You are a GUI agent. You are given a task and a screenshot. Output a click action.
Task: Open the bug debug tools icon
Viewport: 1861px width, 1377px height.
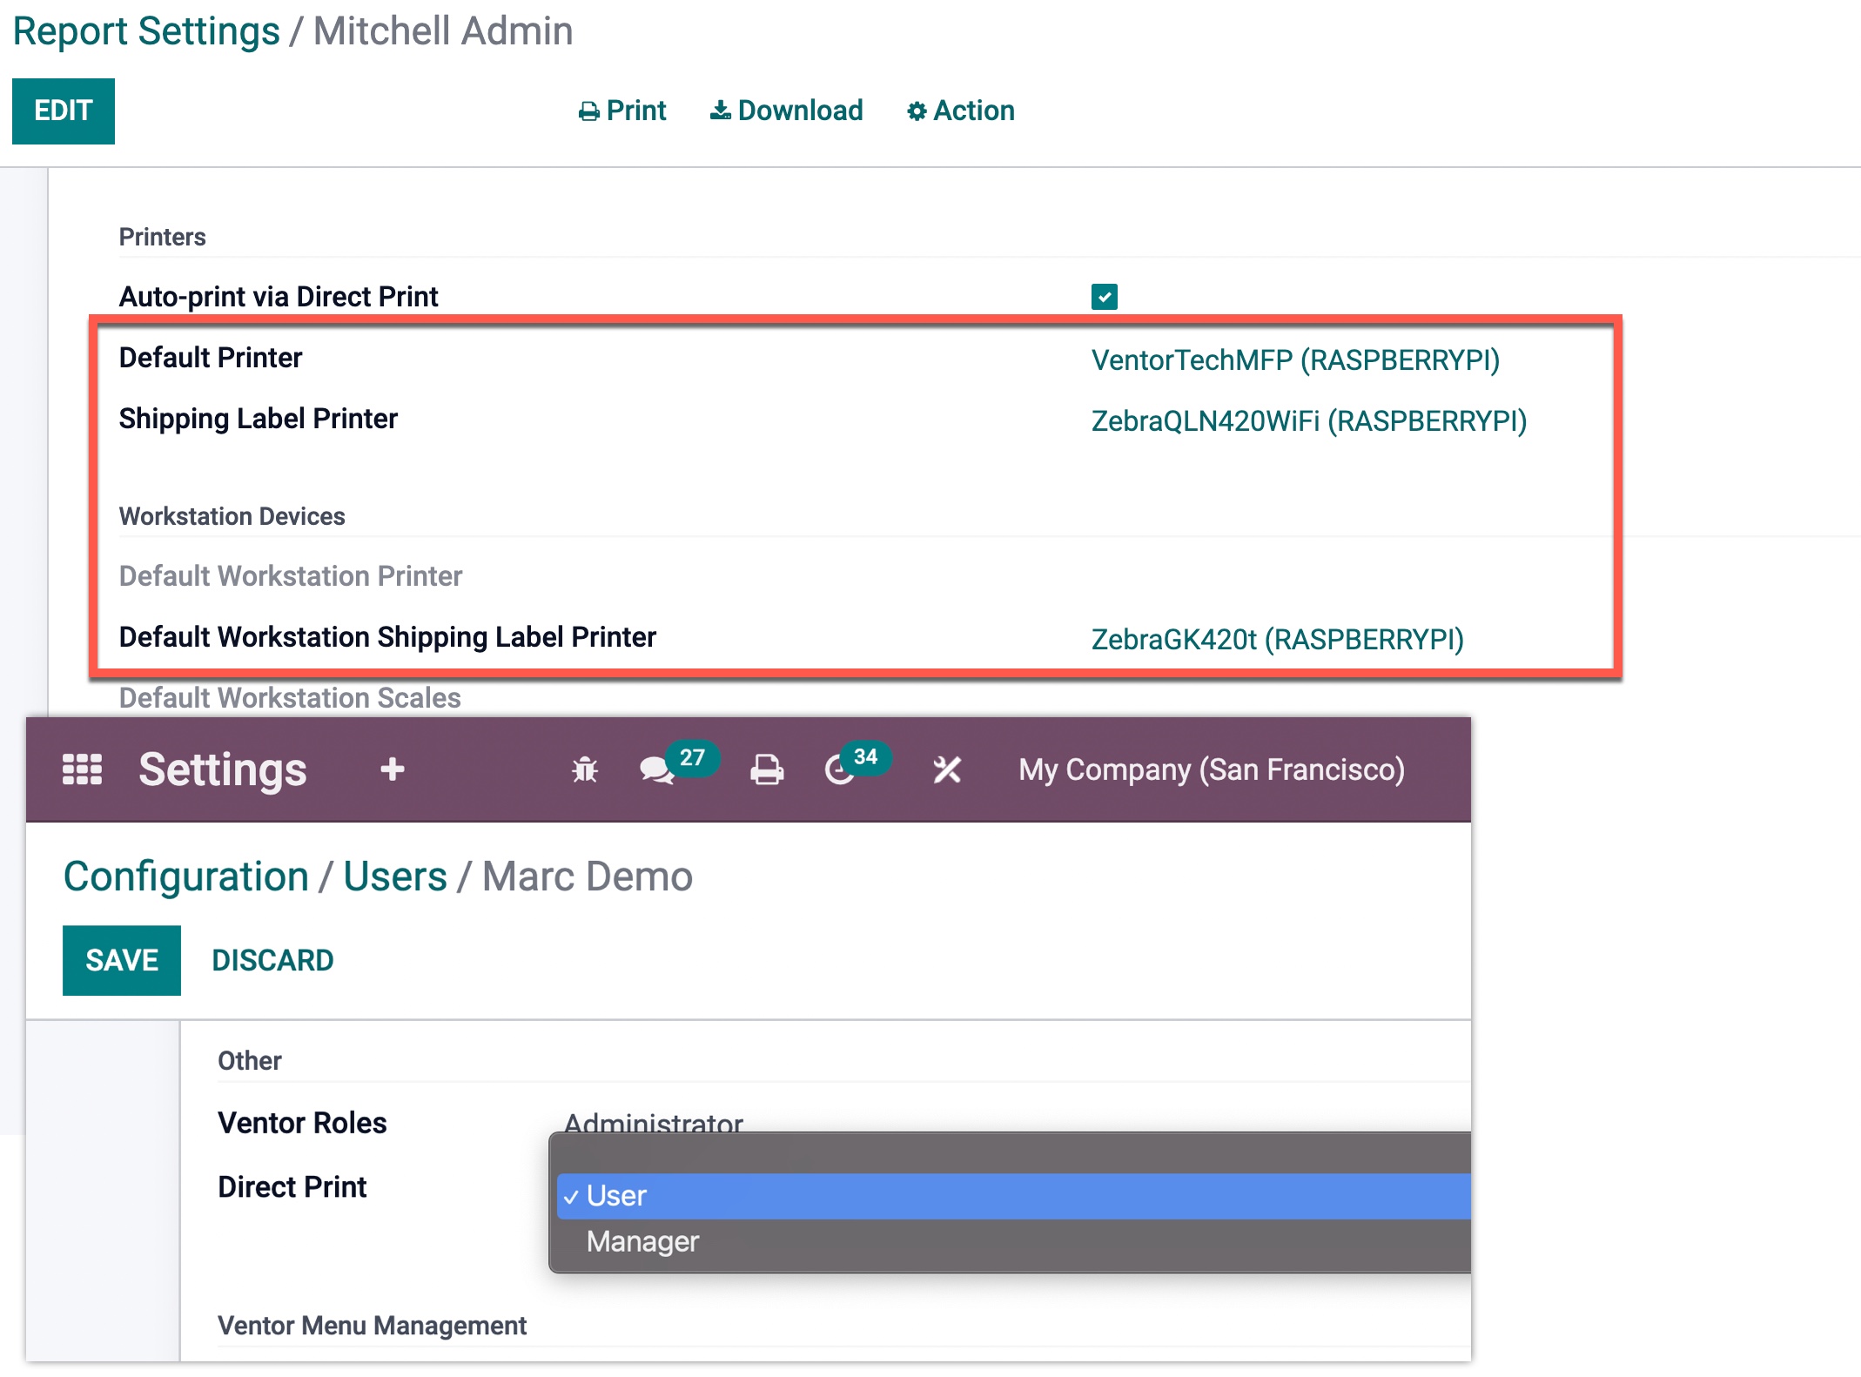tap(585, 769)
